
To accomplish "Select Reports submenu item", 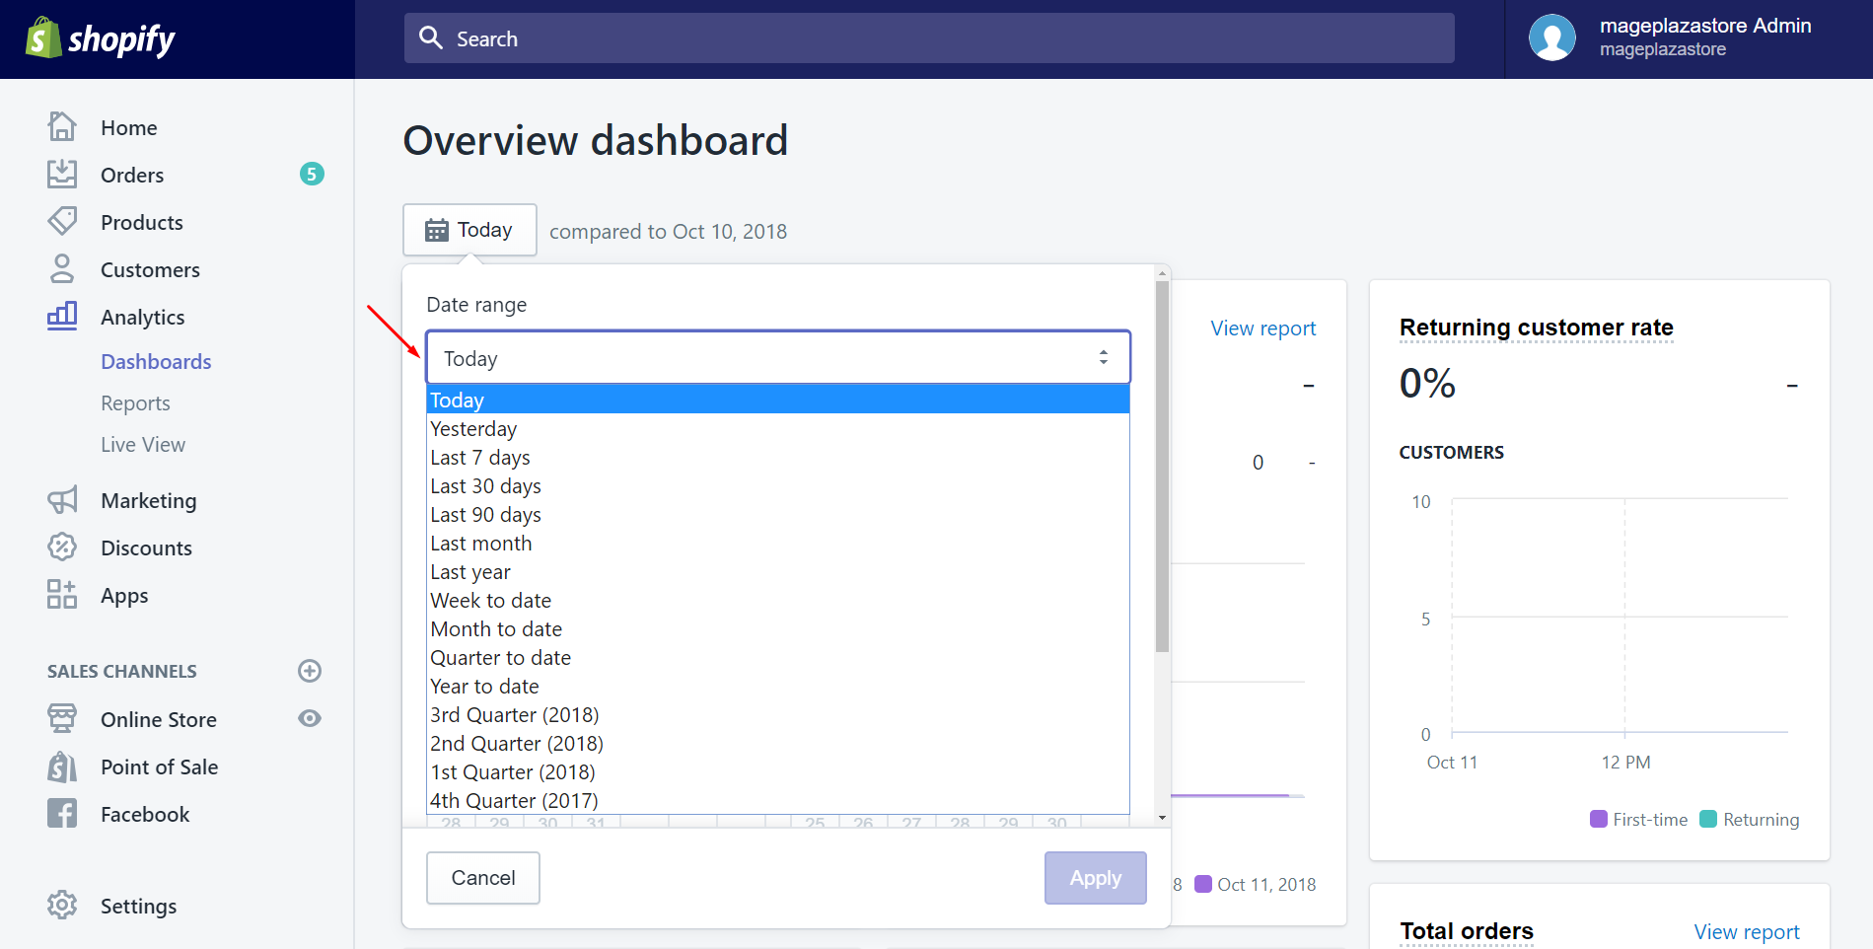I will click(135, 402).
